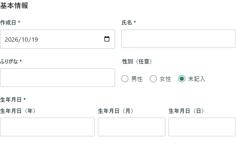
Task: Focus the ふりがな text input box
Action: pos(57,77)
